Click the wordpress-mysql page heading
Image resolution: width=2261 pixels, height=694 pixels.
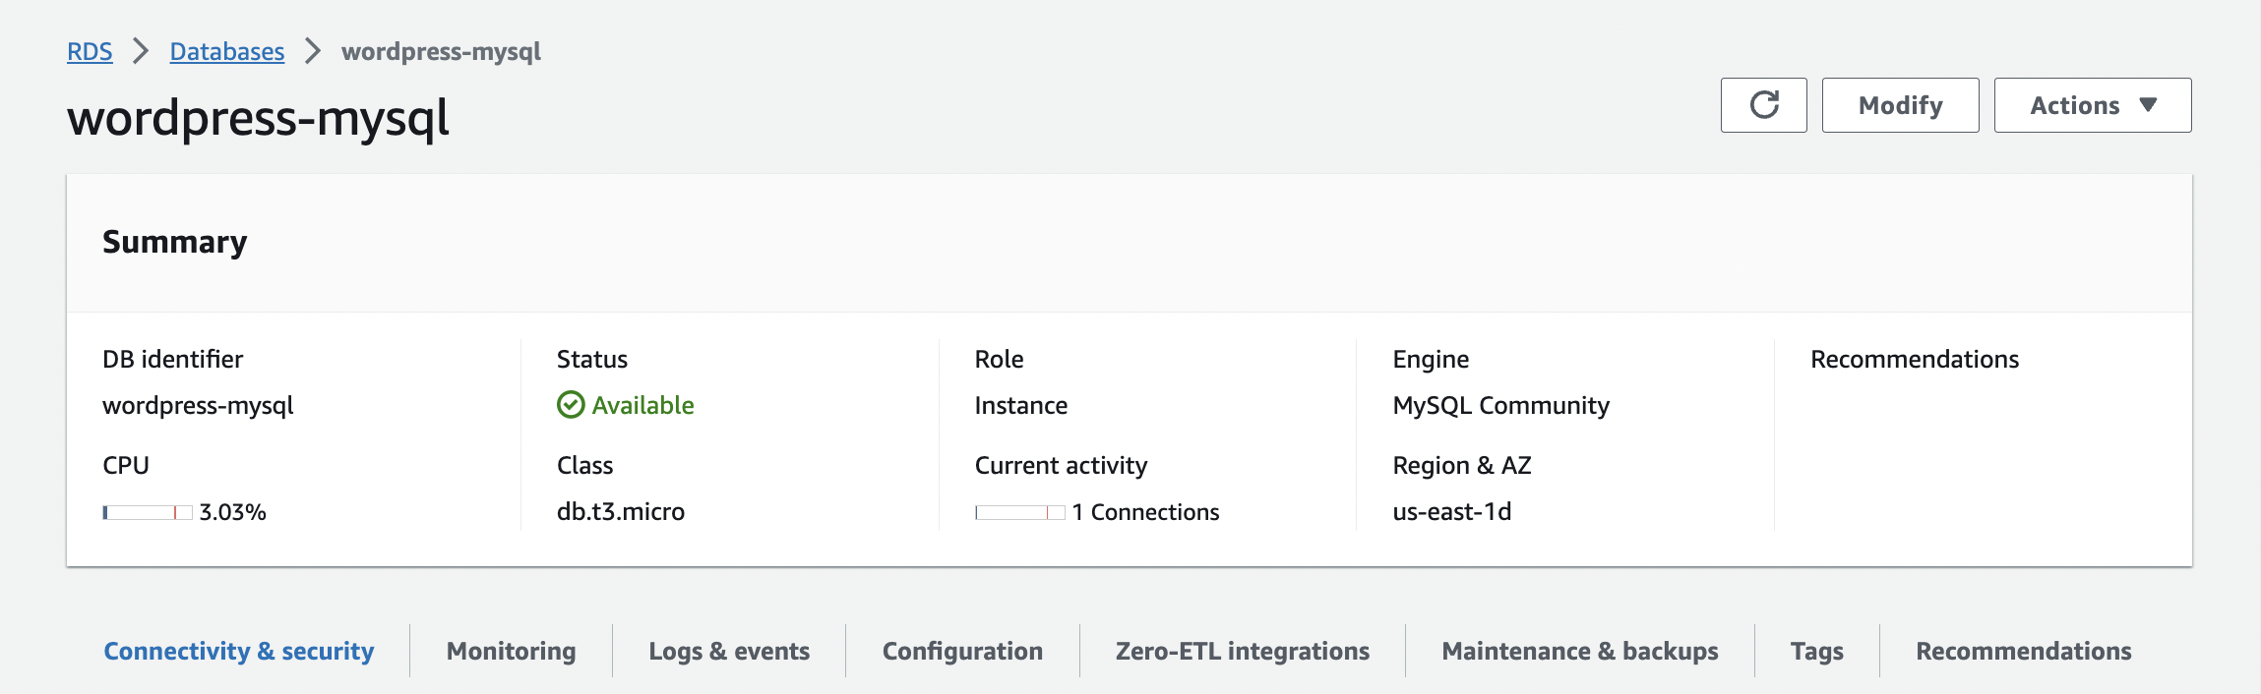(x=258, y=118)
